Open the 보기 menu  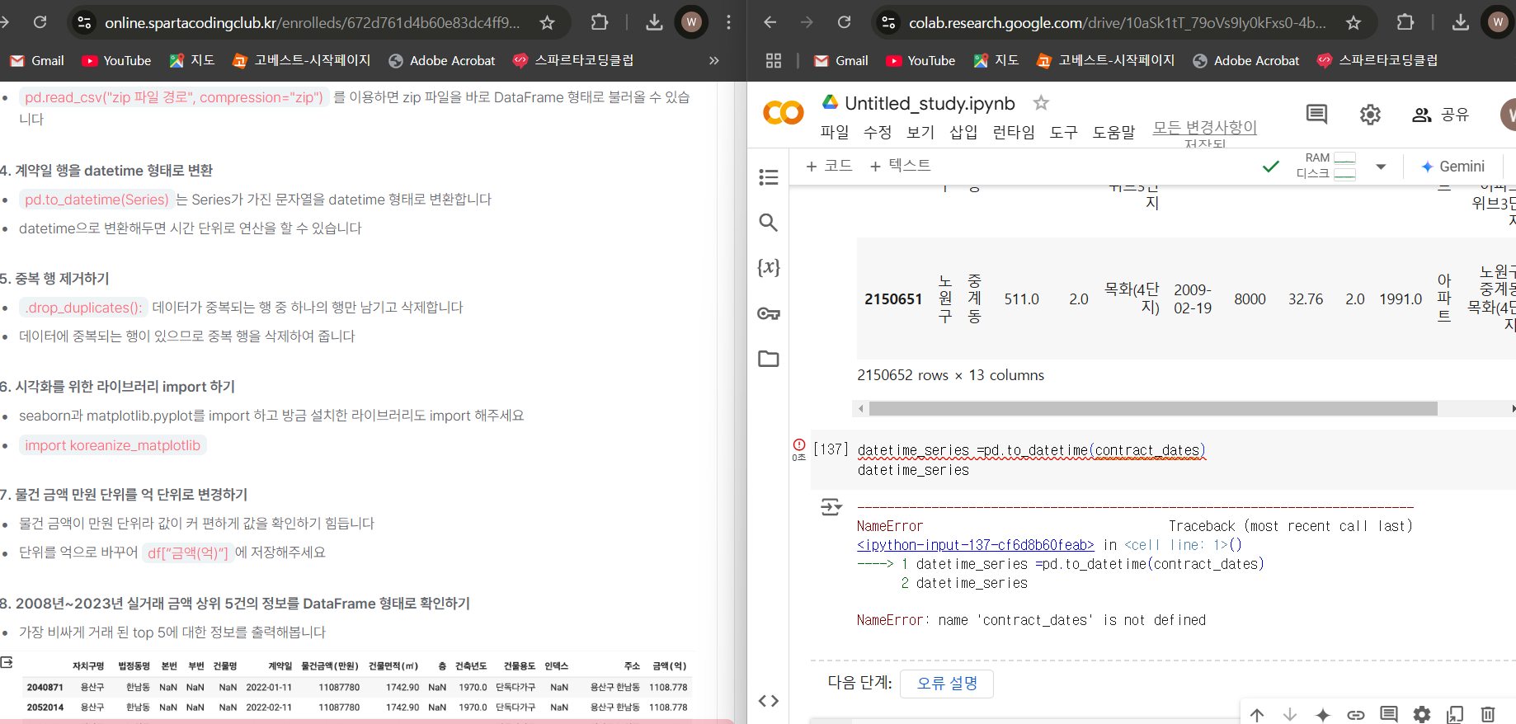point(920,132)
